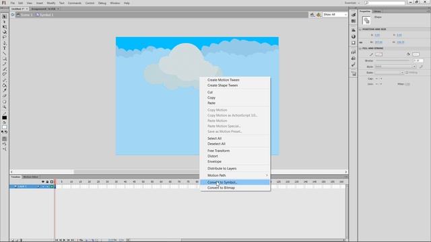The image size is (431, 242).
Task: Click the Edit Symbols icon
Action: (x=319, y=15)
